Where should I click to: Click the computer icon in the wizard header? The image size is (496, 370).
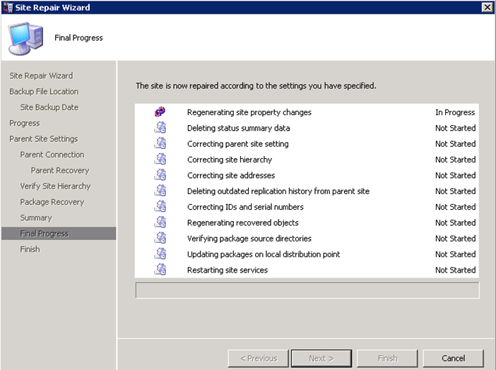[25, 38]
